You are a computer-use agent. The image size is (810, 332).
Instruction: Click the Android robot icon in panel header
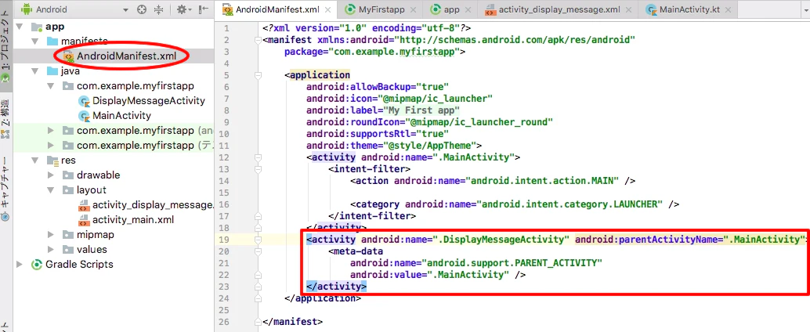point(27,10)
